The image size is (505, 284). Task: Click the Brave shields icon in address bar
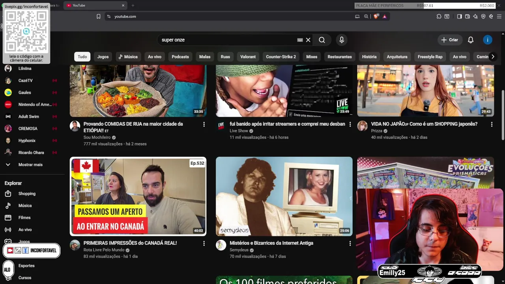pyautogui.click(x=376, y=17)
